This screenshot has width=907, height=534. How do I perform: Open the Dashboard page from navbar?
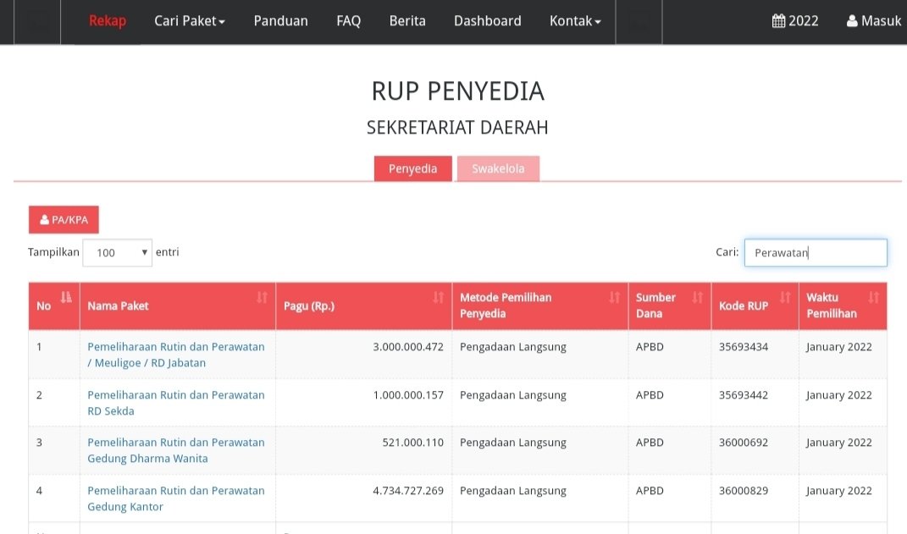(488, 21)
